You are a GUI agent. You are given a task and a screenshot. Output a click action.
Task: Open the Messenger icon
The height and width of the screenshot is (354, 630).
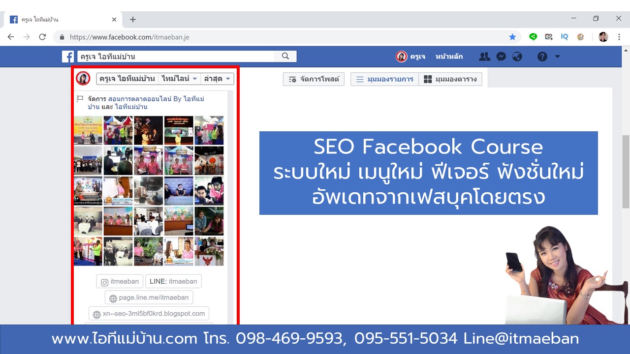point(501,57)
